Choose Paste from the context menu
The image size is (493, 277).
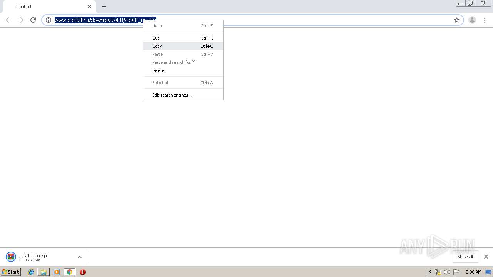pos(183,54)
